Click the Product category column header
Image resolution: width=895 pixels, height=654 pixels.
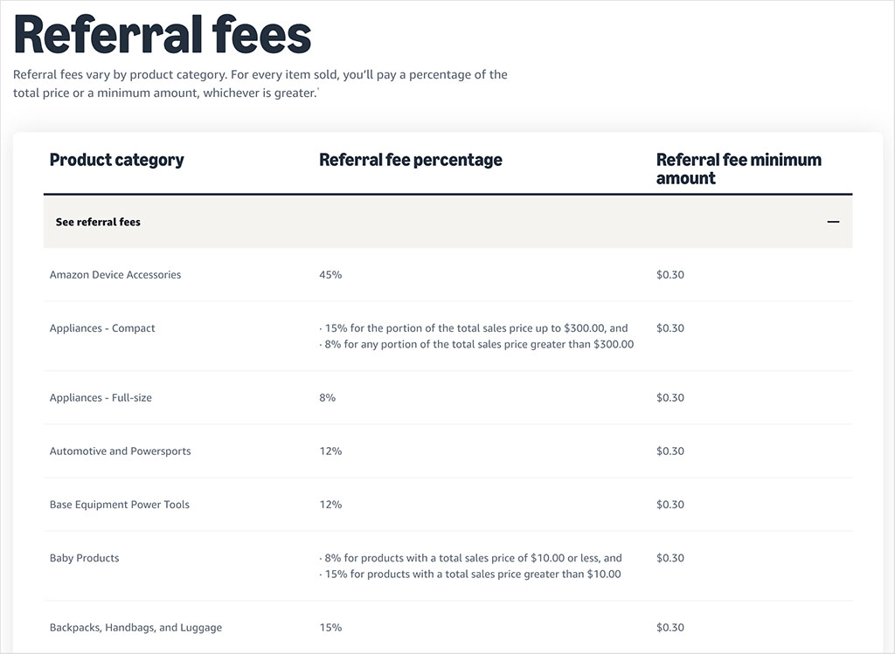tap(116, 160)
